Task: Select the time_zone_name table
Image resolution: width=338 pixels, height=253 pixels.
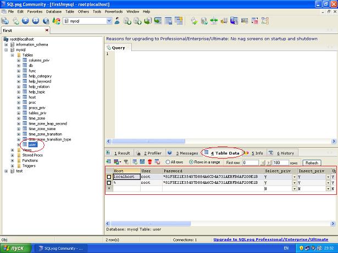Action: (x=42, y=129)
